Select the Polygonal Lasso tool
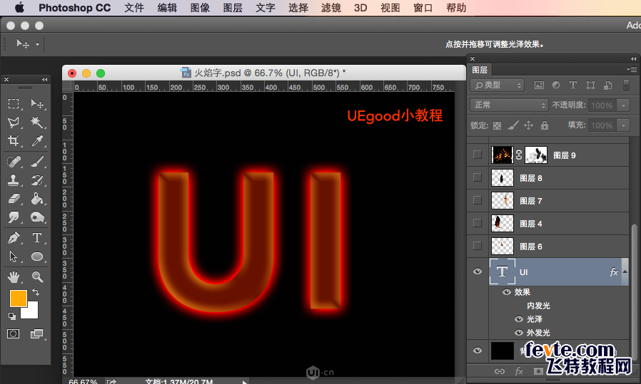This screenshot has width=641, height=384. coord(14,122)
